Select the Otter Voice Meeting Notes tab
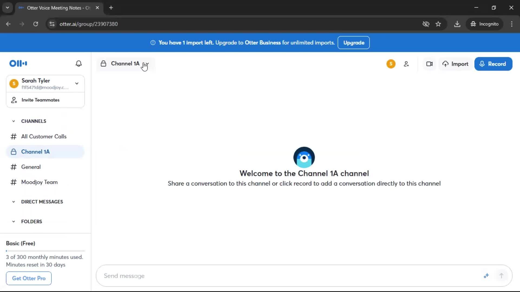Viewport: 520px width, 292px height. point(59,8)
